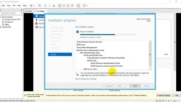Select Windows Server 2012 in library
181x102 pixels.
[12, 20]
